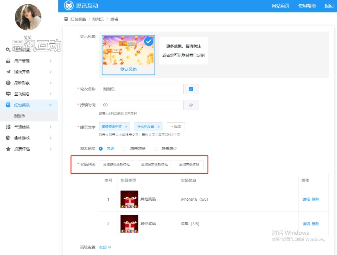Remove the 什么也没有 tag
The height and width of the screenshot is (255, 337).
pos(158,127)
